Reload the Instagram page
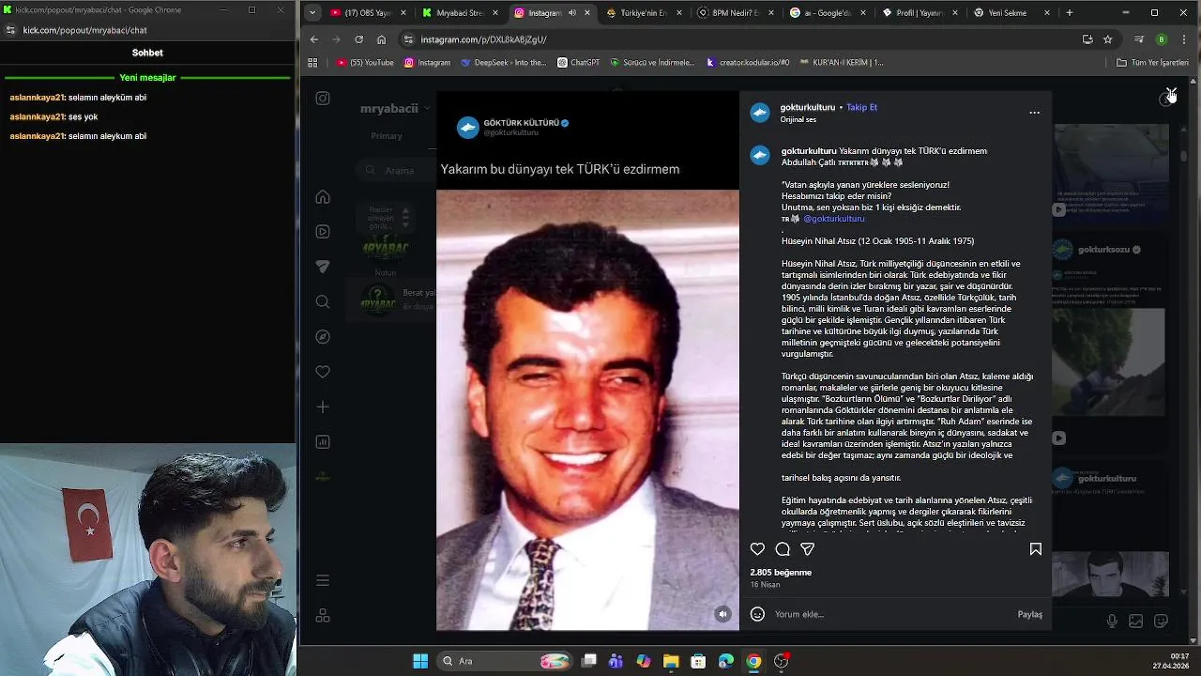This screenshot has height=676, width=1201. (x=358, y=39)
